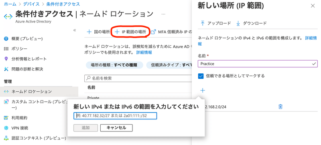Open カスタム コントロール (プレビュー)
The height and width of the screenshot is (145, 321).
coord(39,105)
